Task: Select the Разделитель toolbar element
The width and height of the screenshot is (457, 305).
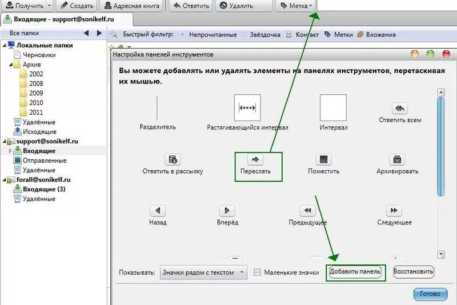Action: click(158, 113)
